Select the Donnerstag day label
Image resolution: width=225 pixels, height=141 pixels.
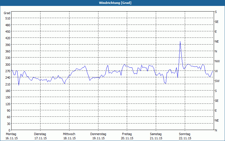(x=98, y=134)
